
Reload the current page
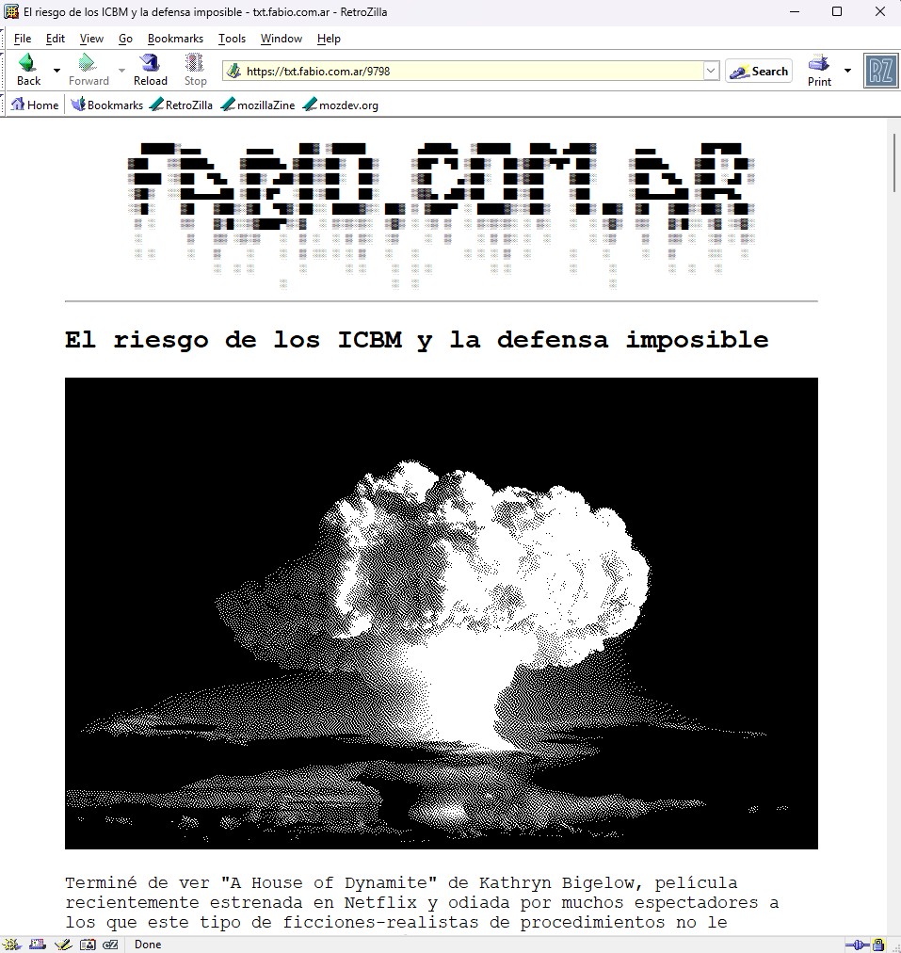pyautogui.click(x=150, y=70)
